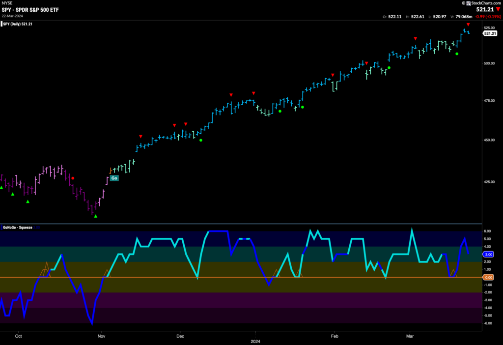Click the red dot marker near late October
Screen dimensions: 503x345
(73, 178)
